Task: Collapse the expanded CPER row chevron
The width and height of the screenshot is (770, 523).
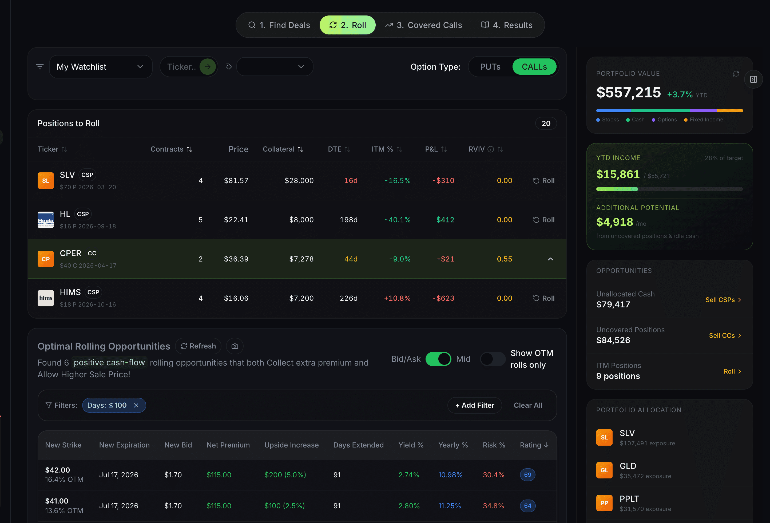Action: coord(550,259)
